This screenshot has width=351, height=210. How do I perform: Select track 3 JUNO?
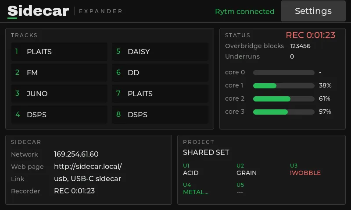pyautogui.click(x=59, y=94)
